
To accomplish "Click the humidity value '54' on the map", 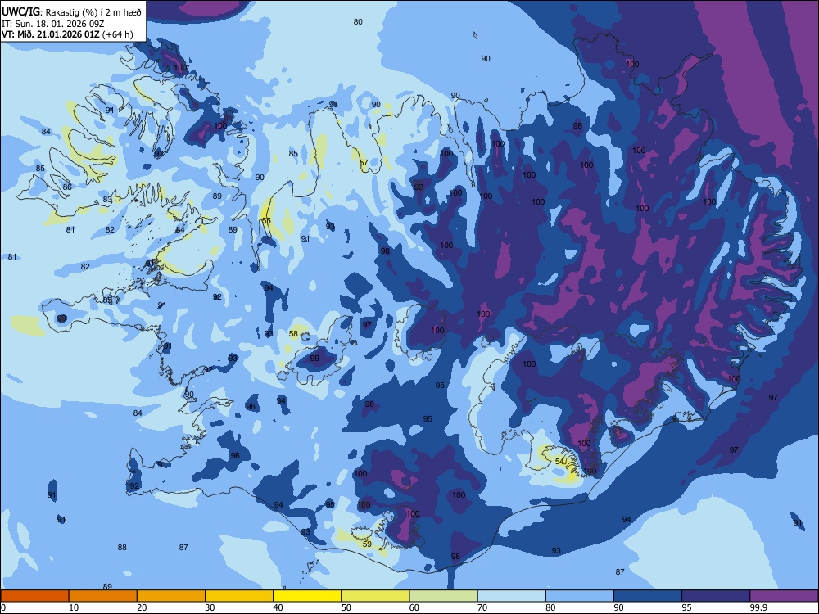I will (x=559, y=462).
